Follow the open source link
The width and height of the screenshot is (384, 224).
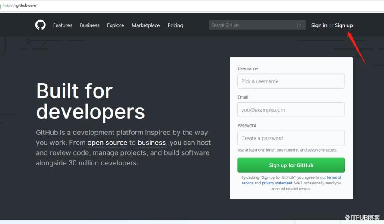(107, 143)
